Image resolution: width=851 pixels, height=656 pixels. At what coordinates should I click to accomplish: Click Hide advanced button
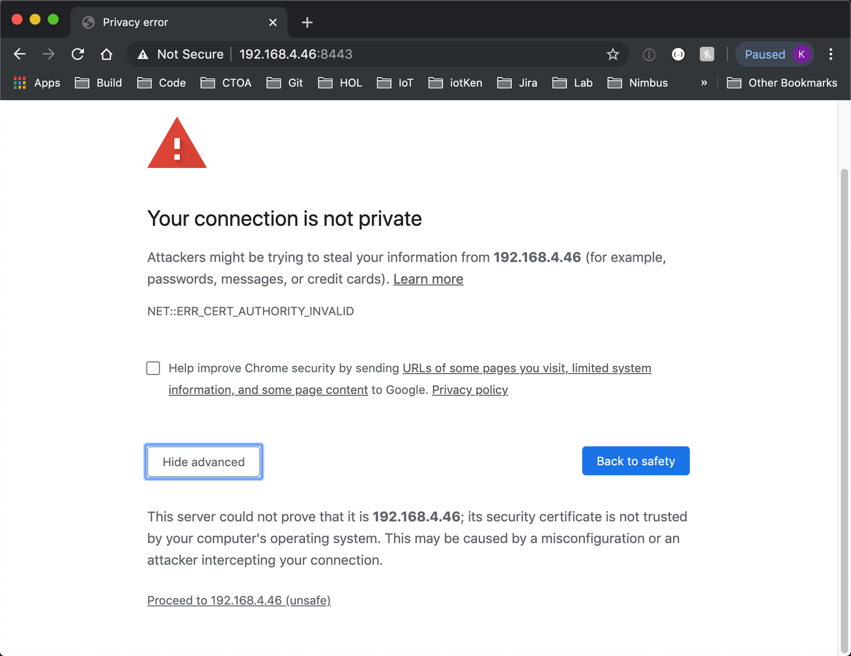[204, 461]
